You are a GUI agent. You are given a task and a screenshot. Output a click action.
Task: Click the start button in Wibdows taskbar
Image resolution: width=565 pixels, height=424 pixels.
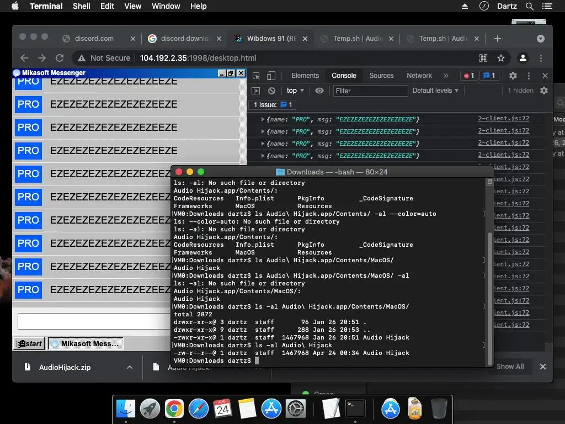coord(29,343)
